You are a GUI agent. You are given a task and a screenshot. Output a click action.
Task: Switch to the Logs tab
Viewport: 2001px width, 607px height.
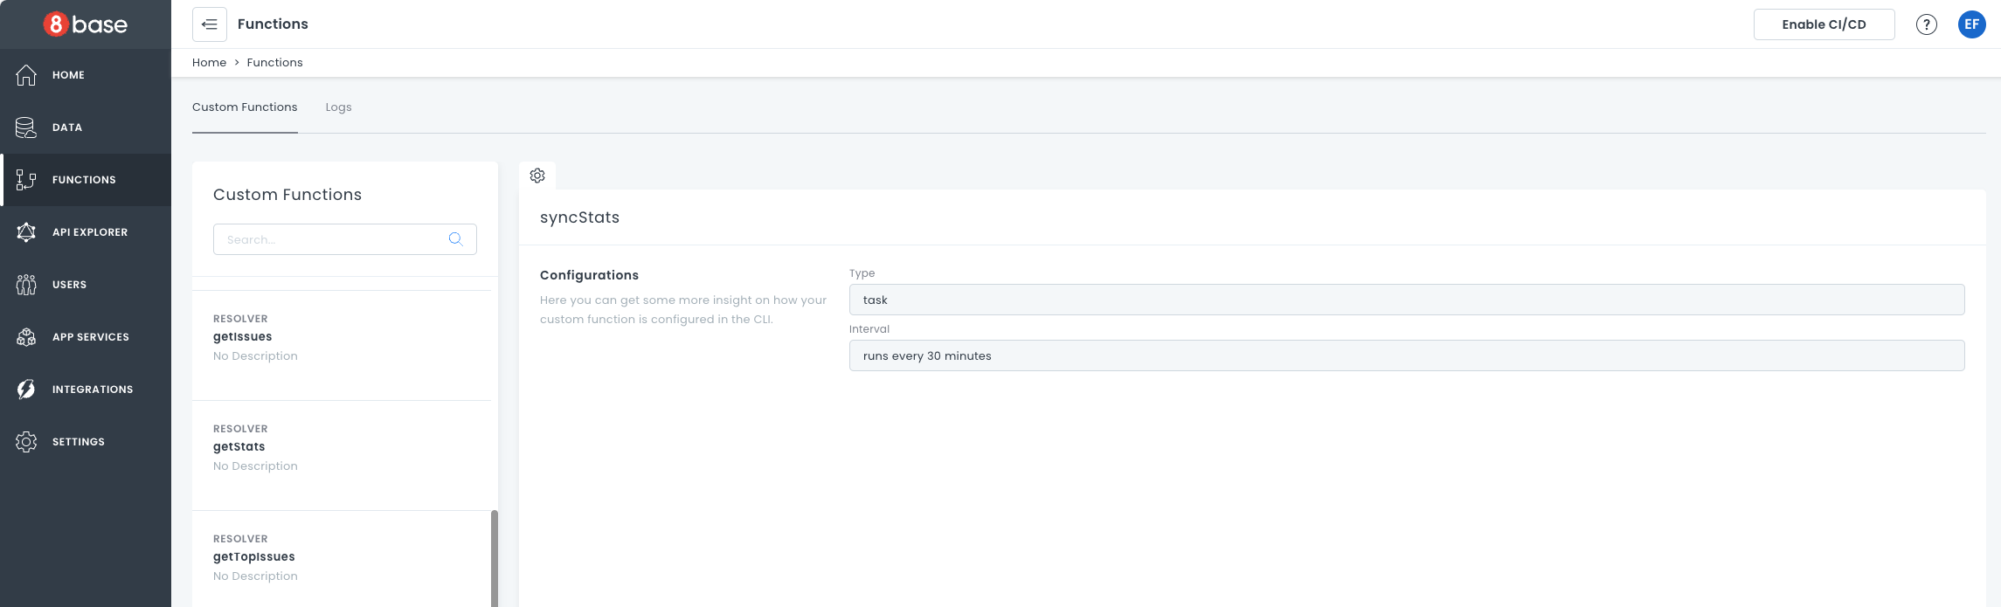(x=338, y=107)
